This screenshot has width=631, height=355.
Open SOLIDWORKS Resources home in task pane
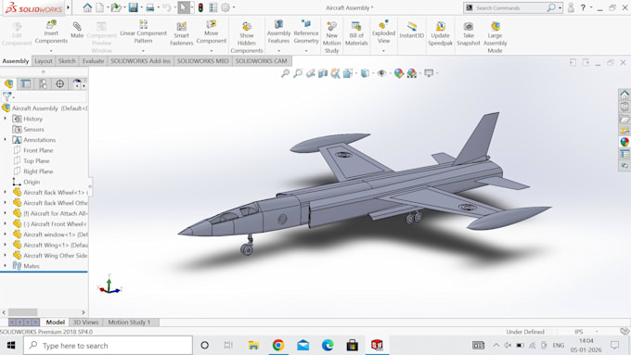625,95
